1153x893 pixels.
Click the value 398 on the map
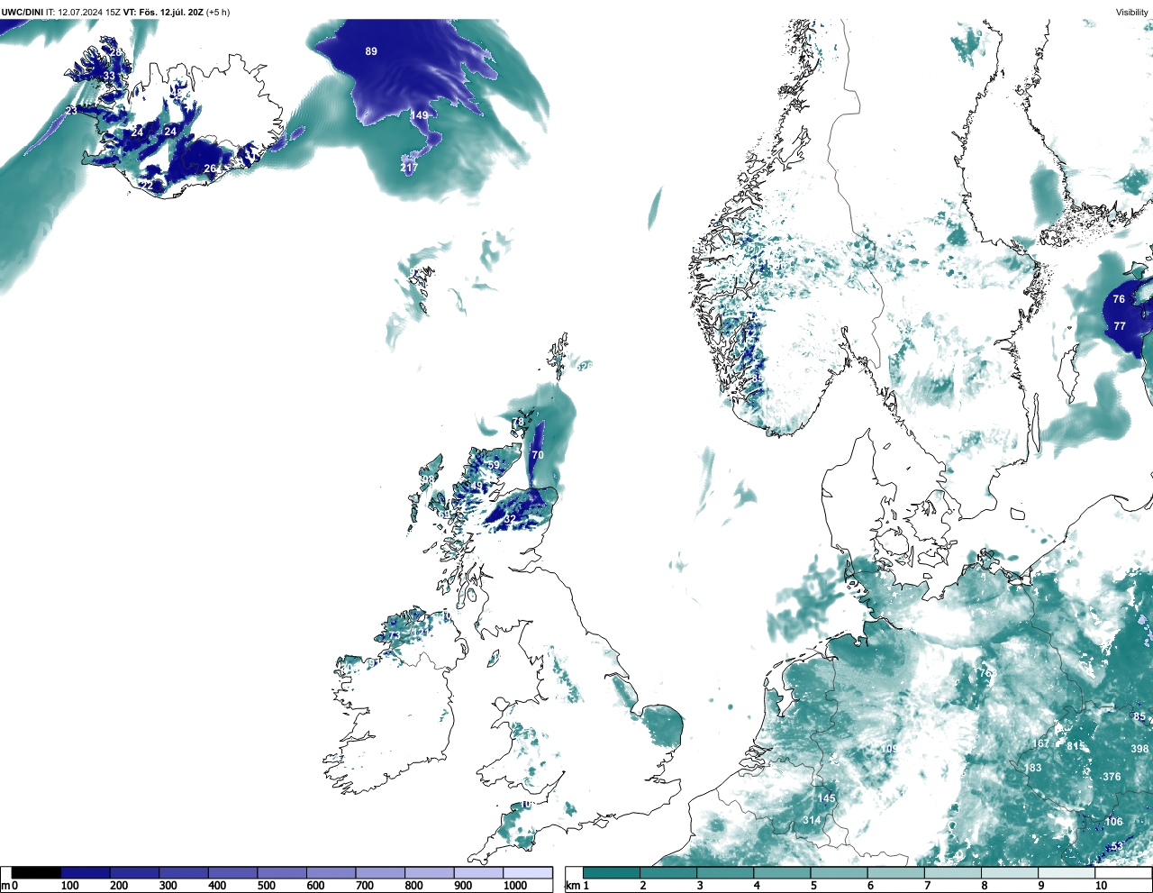click(1139, 749)
